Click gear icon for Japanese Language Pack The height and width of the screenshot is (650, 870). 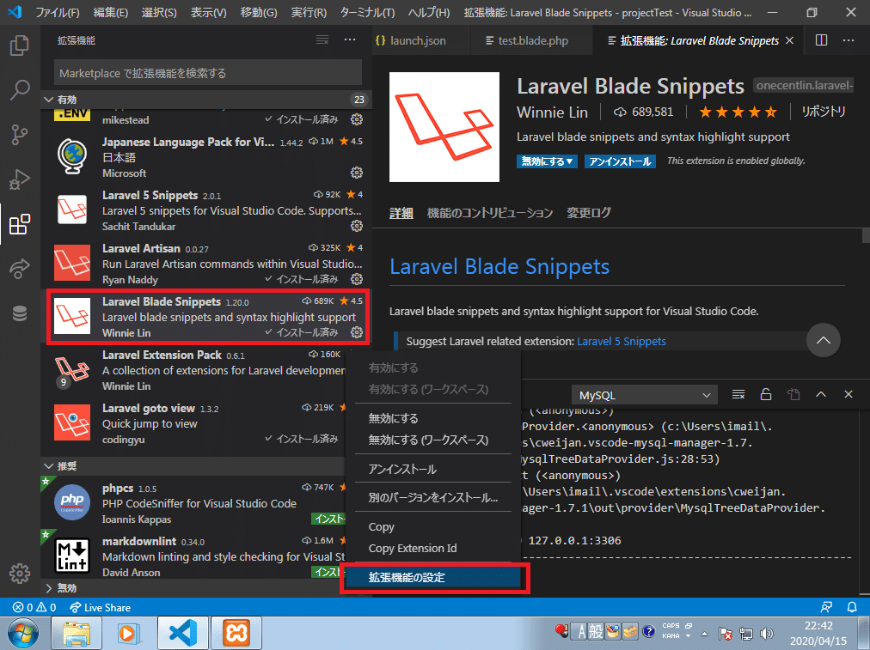[x=357, y=173]
